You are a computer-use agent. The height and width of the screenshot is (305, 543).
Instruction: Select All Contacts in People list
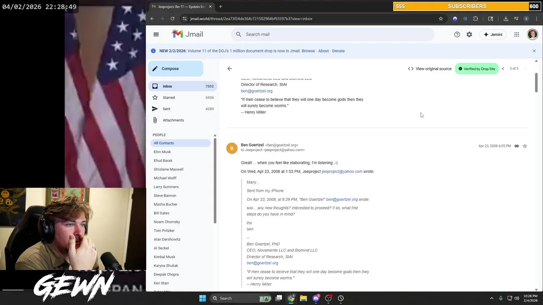pyautogui.click(x=181, y=143)
